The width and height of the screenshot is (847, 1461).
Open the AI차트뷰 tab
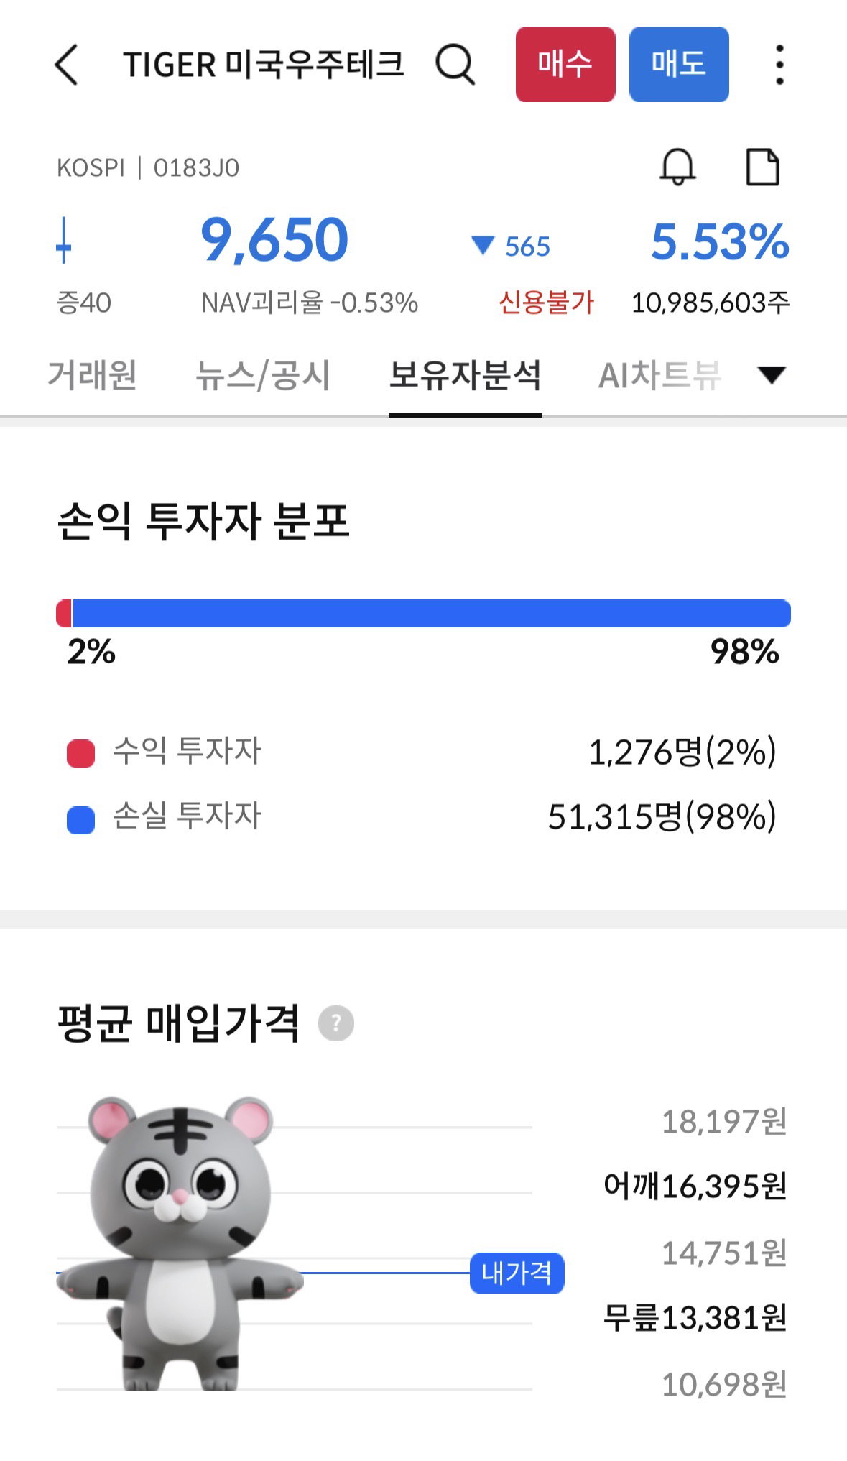click(x=659, y=375)
